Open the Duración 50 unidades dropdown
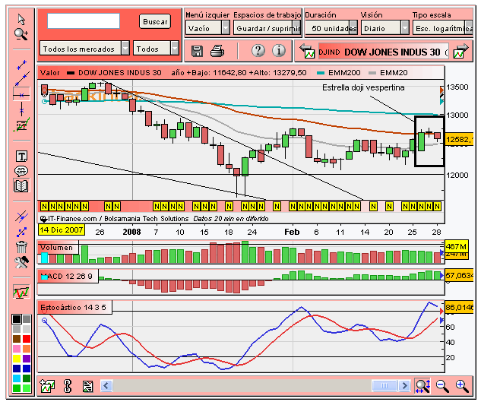This screenshot has height=402, width=481. tap(331, 28)
